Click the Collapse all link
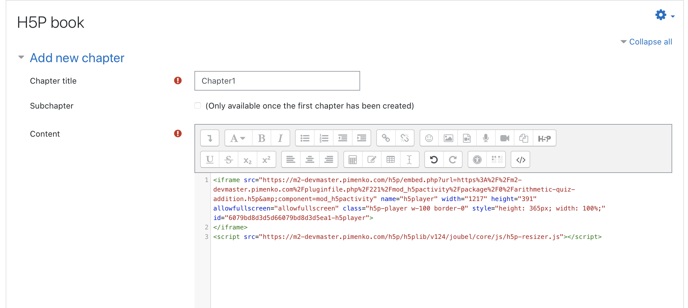The width and height of the screenshot is (688, 308). tap(650, 42)
